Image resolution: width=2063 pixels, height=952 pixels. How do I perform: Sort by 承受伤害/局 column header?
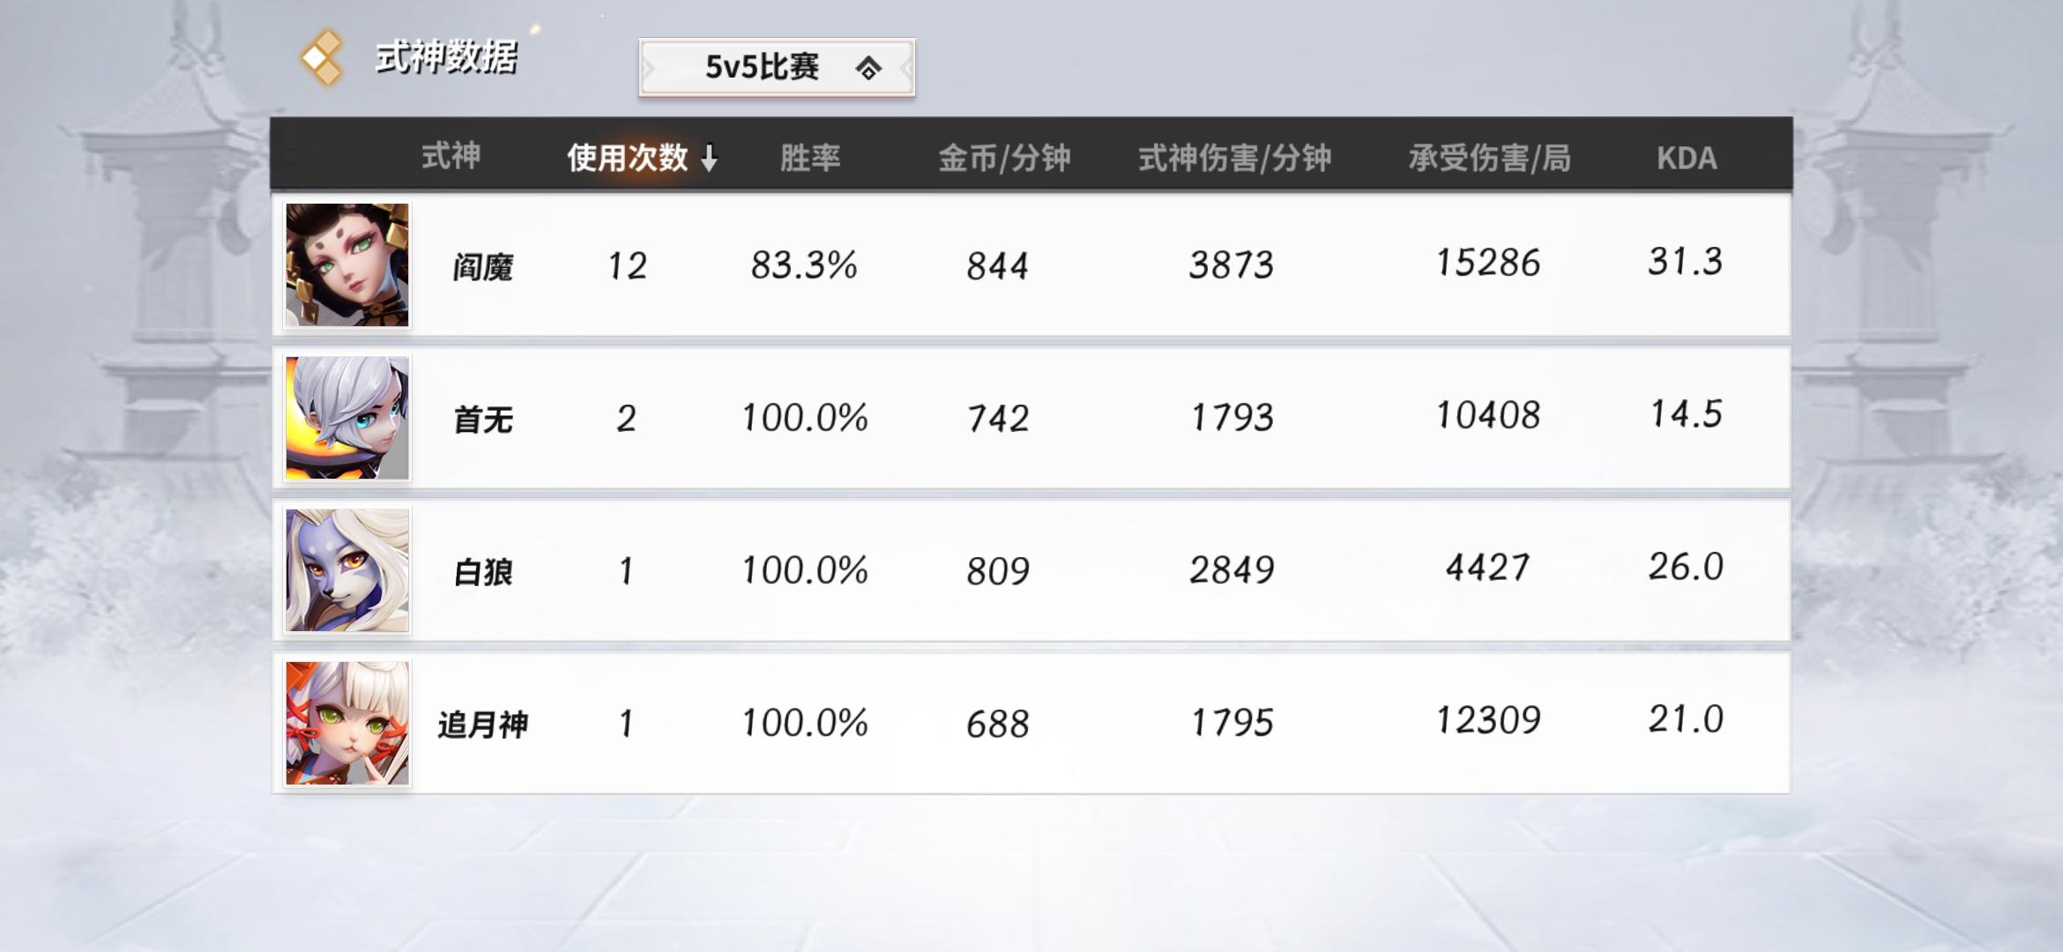[x=1488, y=158]
